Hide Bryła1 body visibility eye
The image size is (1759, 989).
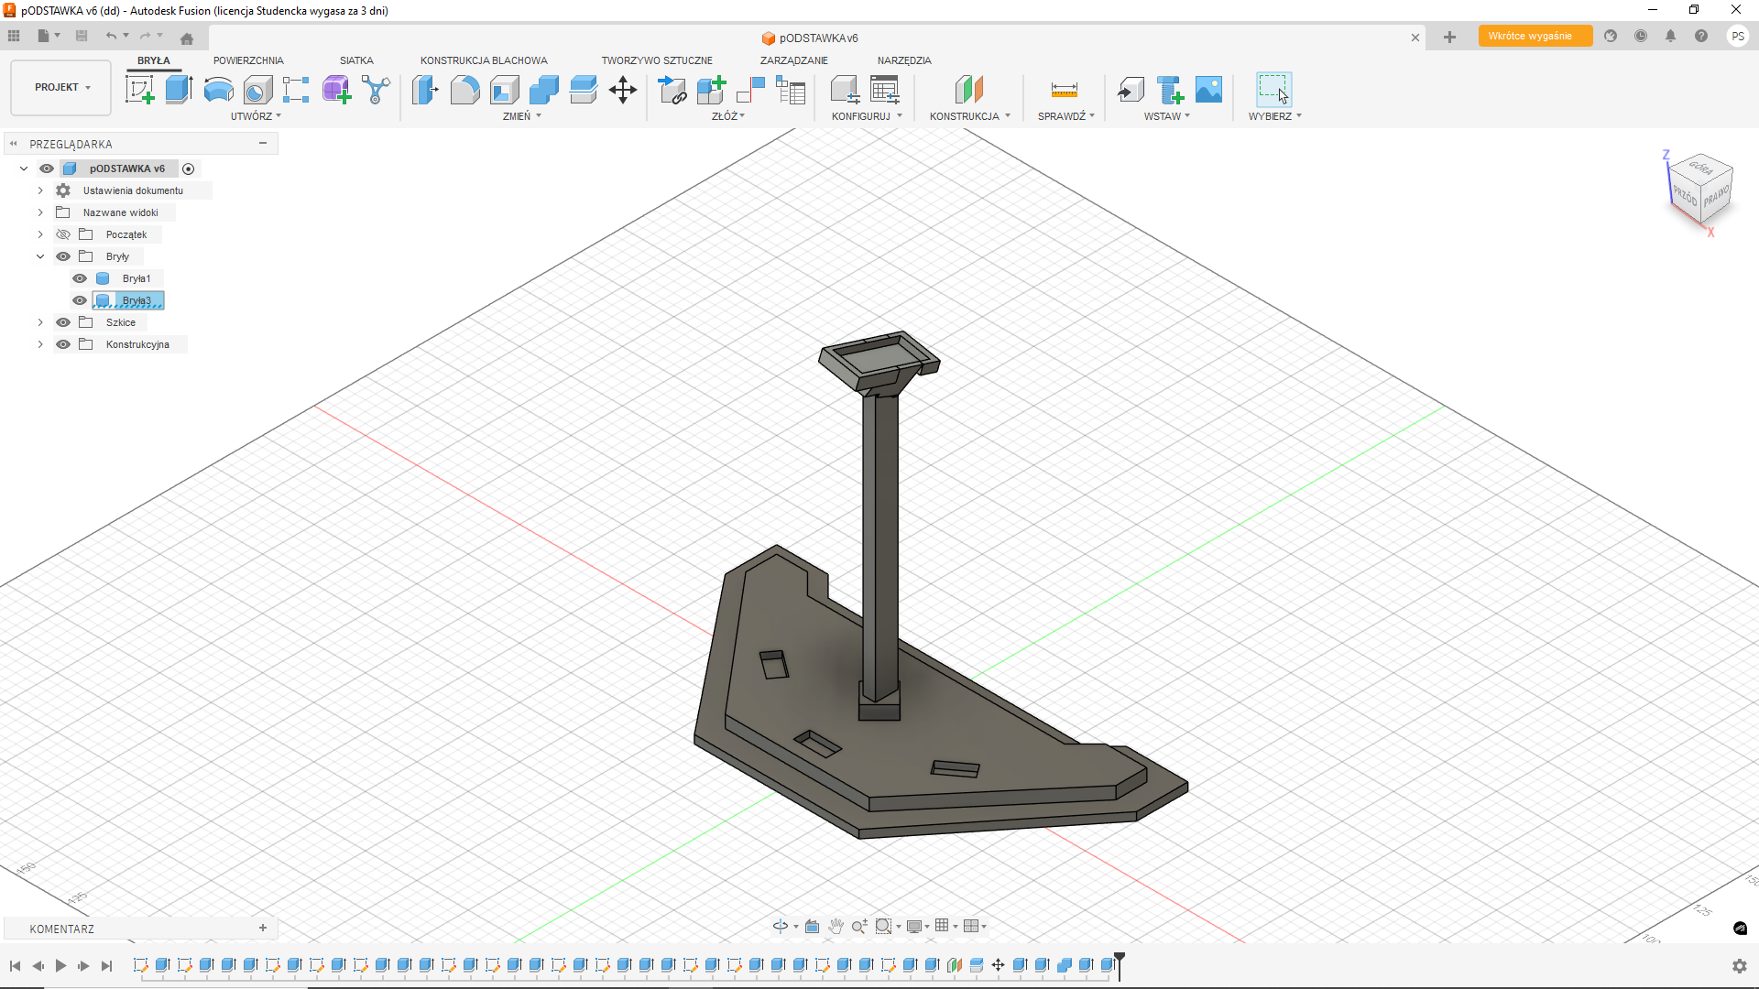80,278
